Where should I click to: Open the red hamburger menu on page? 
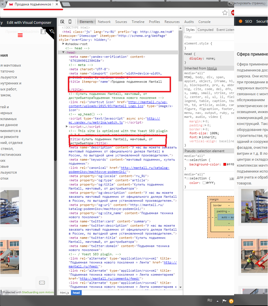pyautogui.click(x=20, y=35)
